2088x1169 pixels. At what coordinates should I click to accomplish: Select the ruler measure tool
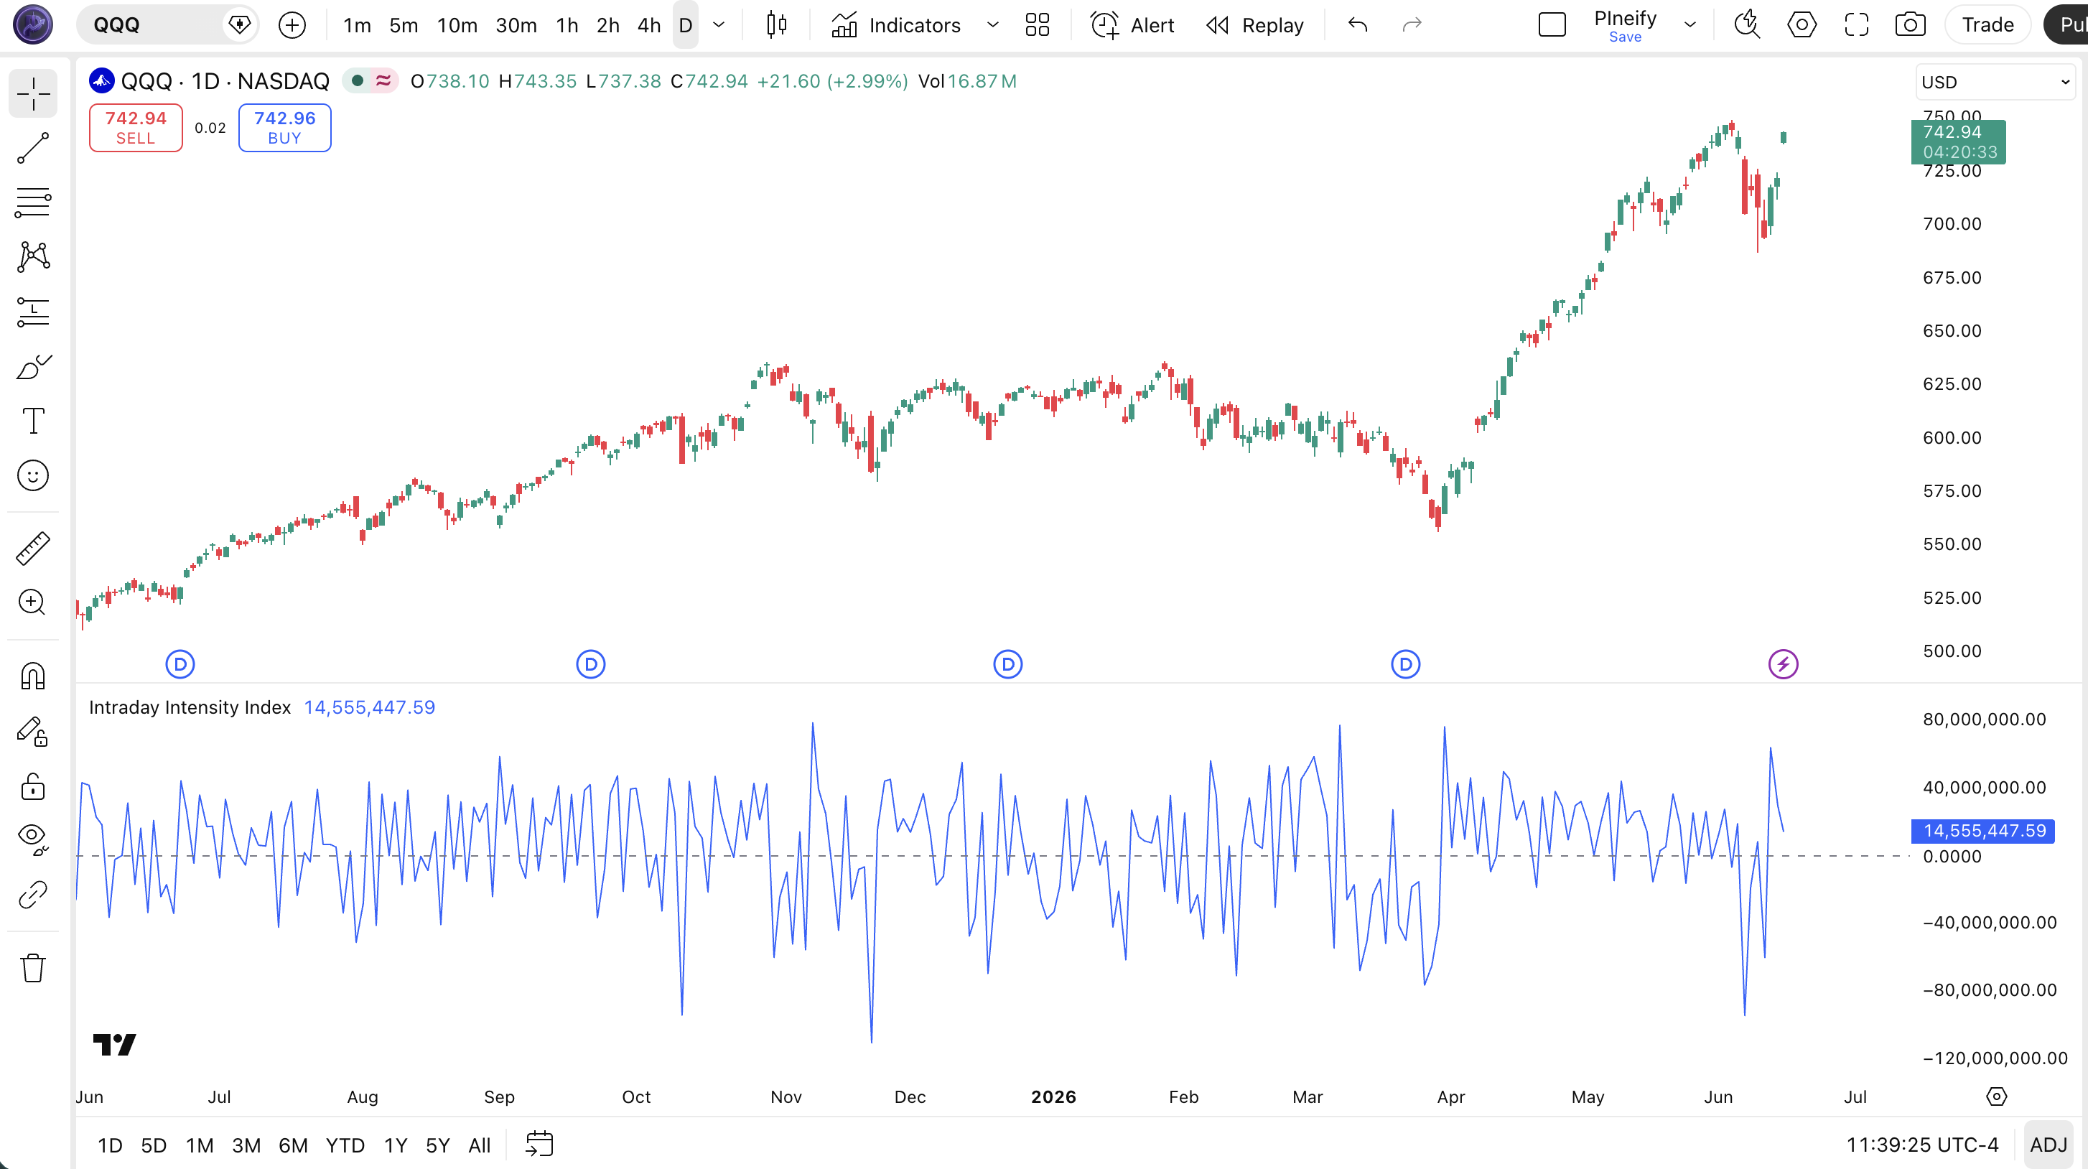(33, 549)
